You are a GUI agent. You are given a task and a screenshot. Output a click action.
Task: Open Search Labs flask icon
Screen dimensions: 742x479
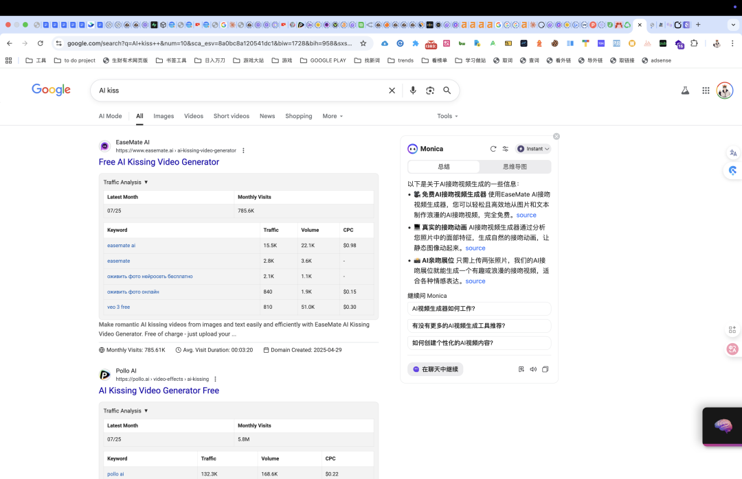point(685,91)
